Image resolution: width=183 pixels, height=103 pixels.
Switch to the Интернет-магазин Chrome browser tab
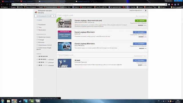[x=83, y=1]
